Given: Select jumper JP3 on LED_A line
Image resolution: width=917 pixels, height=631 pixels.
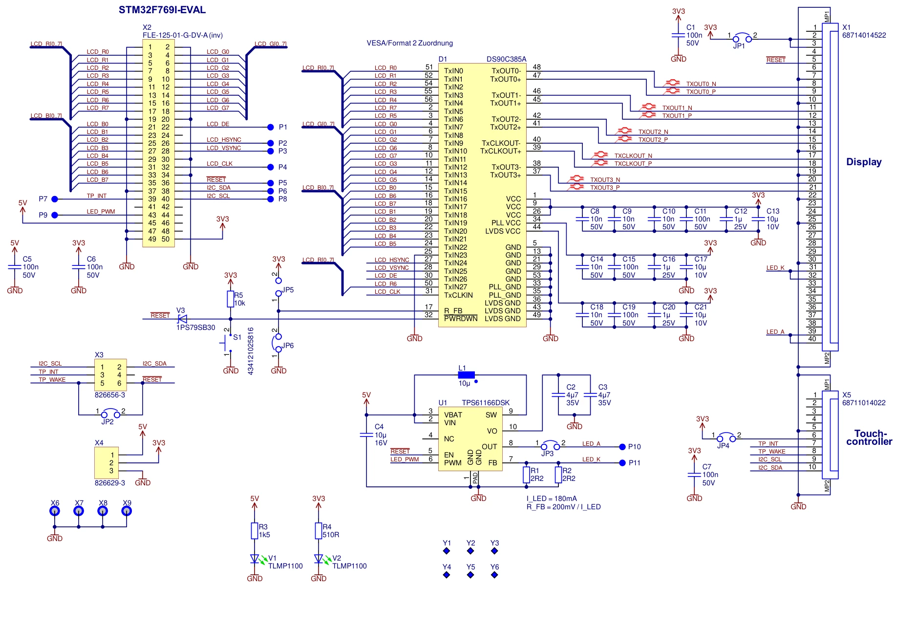Looking at the screenshot, I should click(x=550, y=446).
